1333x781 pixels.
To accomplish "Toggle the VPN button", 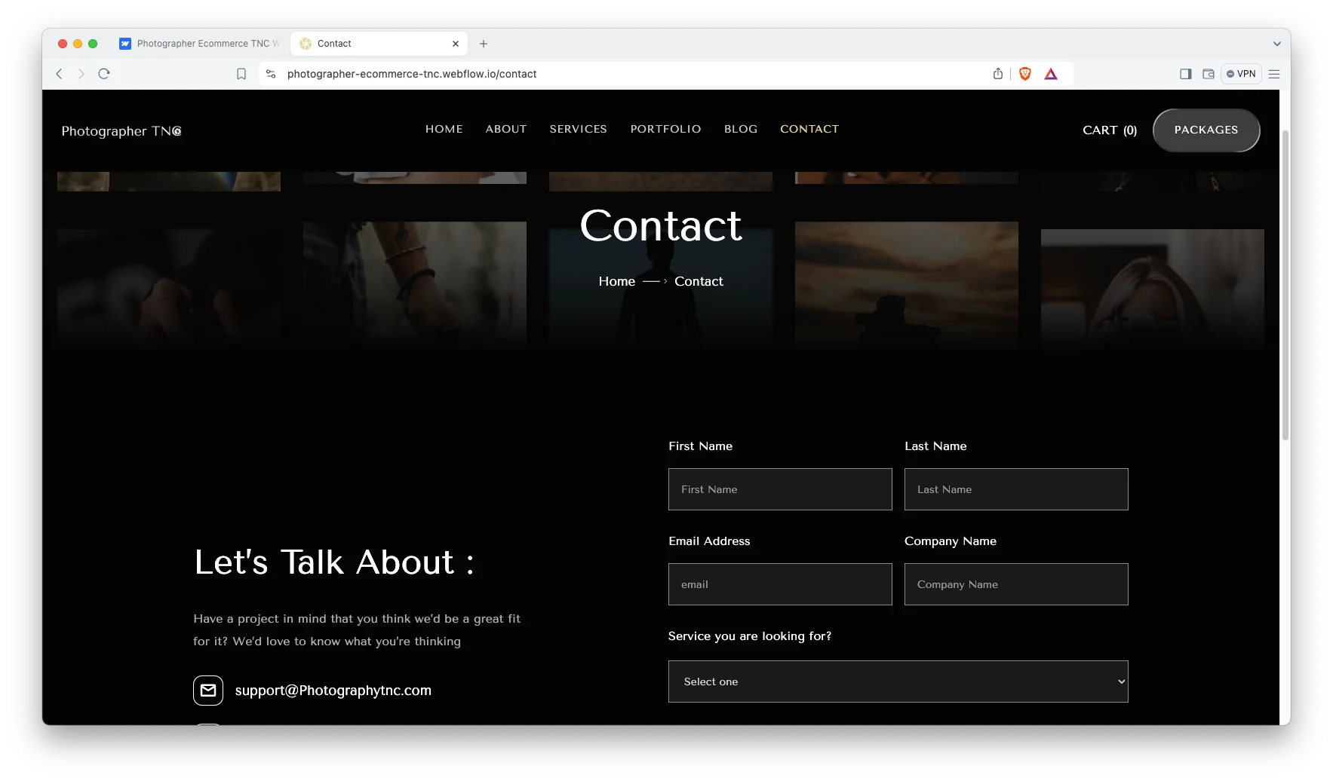I will 1241,74.
